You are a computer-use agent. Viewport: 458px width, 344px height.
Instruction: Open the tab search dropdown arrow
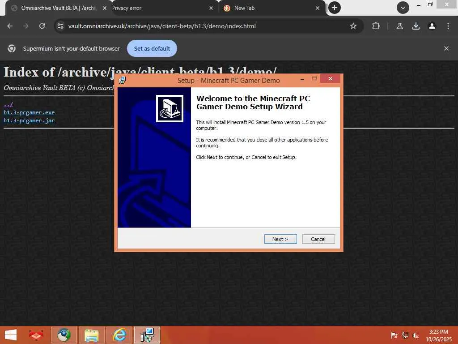(x=403, y=8)
